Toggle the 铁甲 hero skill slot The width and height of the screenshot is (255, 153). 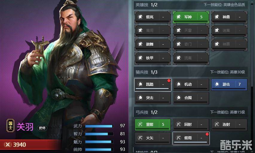tap(153, 58)
